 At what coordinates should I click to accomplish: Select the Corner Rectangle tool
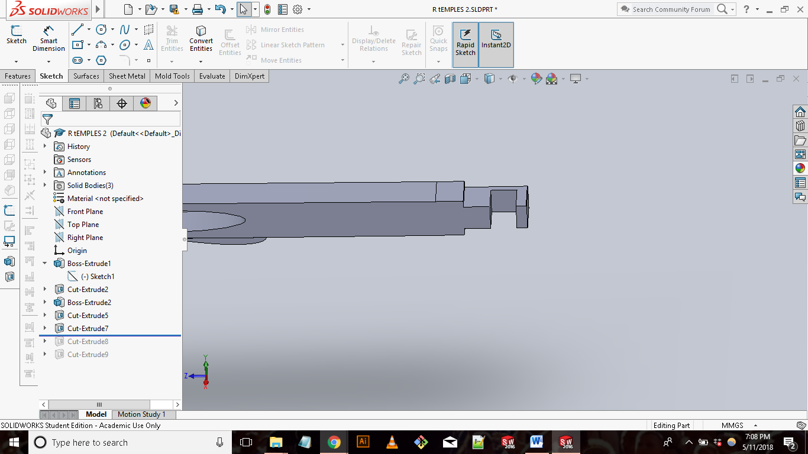coord(77,45)
